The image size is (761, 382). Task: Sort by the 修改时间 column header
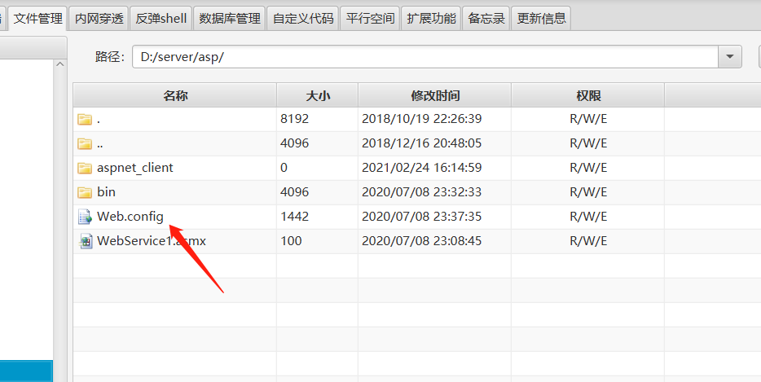click(x=435, y=95)
